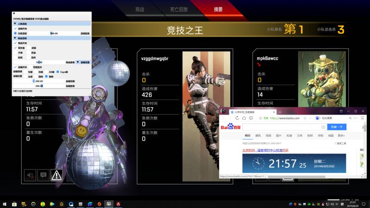The height and width of the screenshot is (208, 370).
Task: Open the Baidu 地图 link
Action: click(331, 135)
